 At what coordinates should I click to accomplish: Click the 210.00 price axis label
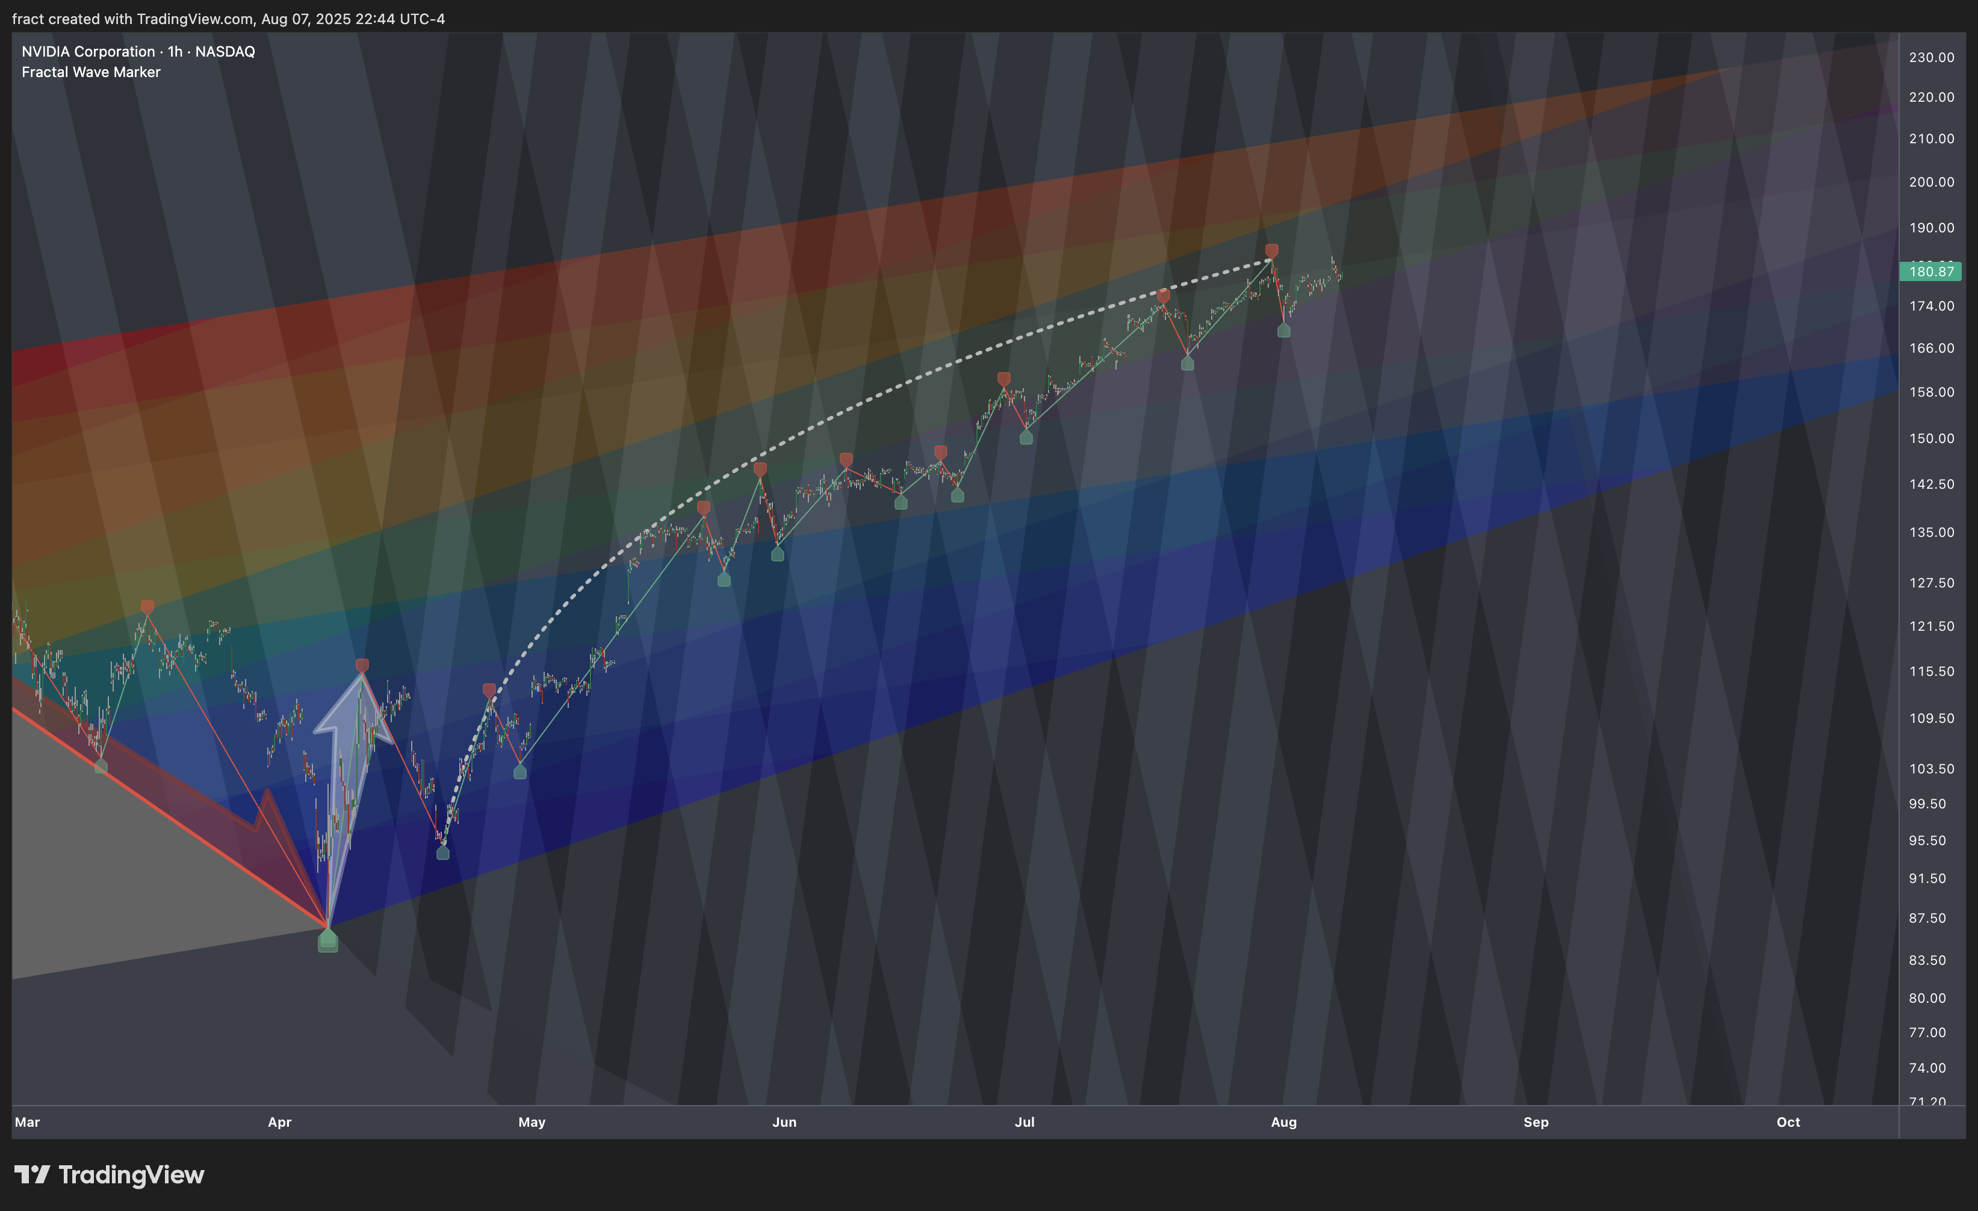pyautogui.click(x=1932, y=139)
